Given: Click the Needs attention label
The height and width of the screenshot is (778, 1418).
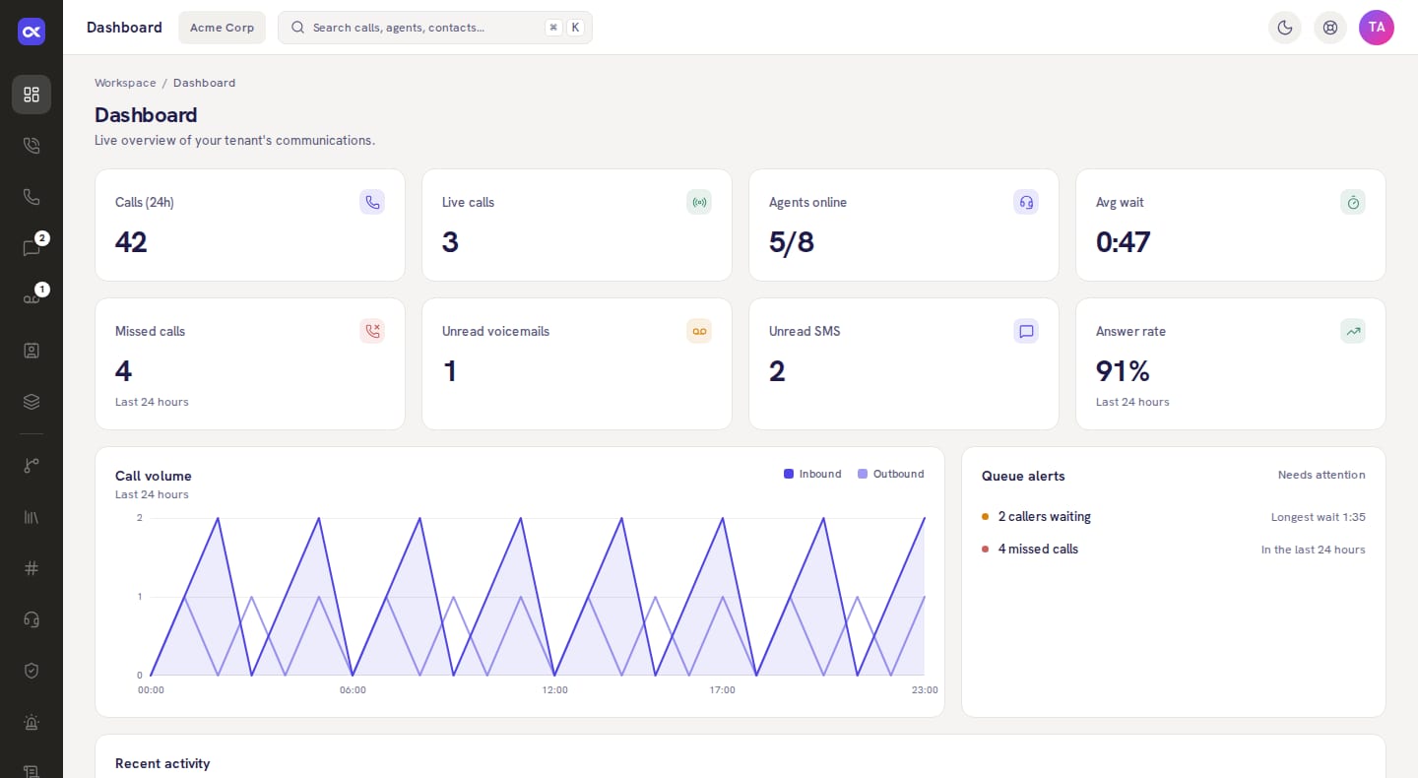Looking at the screenshot, I should point(1321,475).
